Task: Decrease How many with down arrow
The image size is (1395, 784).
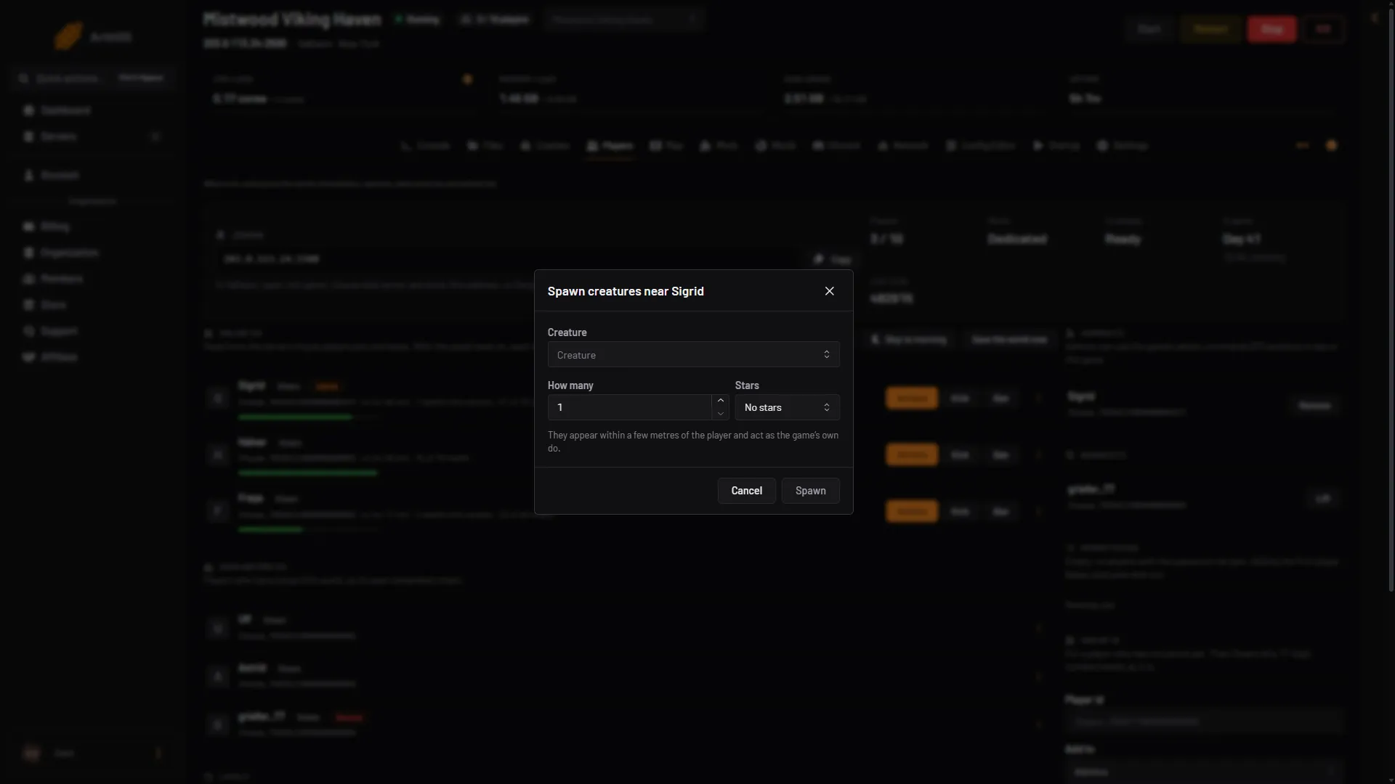Action: click(720, 414)
